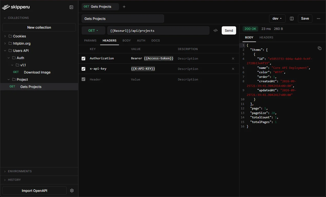Image resolution: width=326 pixels, height=197 pixels.
Task: Click the "totalPages" line in response
Action: (263, 122)
